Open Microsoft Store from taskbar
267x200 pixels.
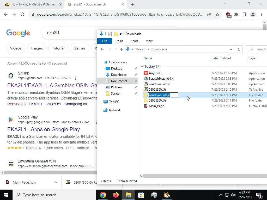(141, 195)
